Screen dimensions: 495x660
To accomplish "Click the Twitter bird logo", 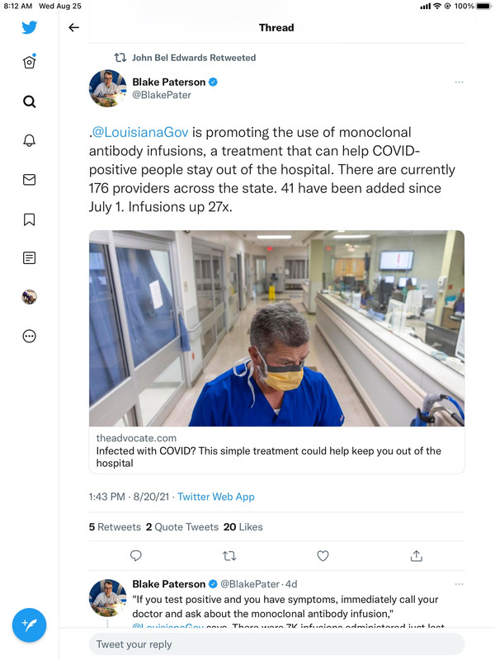I will click(x=29, y=27).
